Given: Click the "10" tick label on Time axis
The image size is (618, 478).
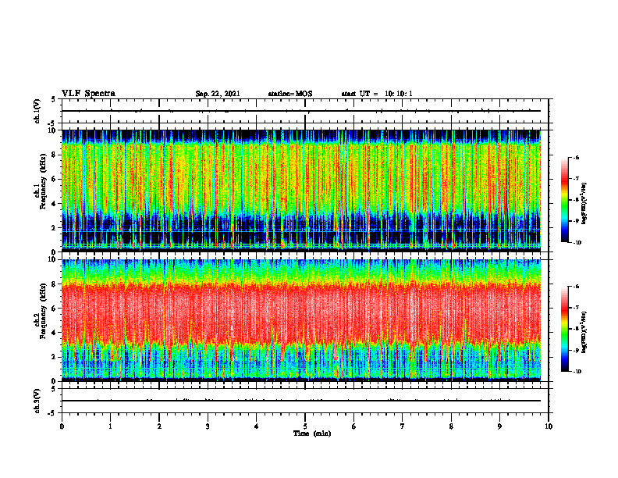Looking at the screenshot, I should (549, 426).
